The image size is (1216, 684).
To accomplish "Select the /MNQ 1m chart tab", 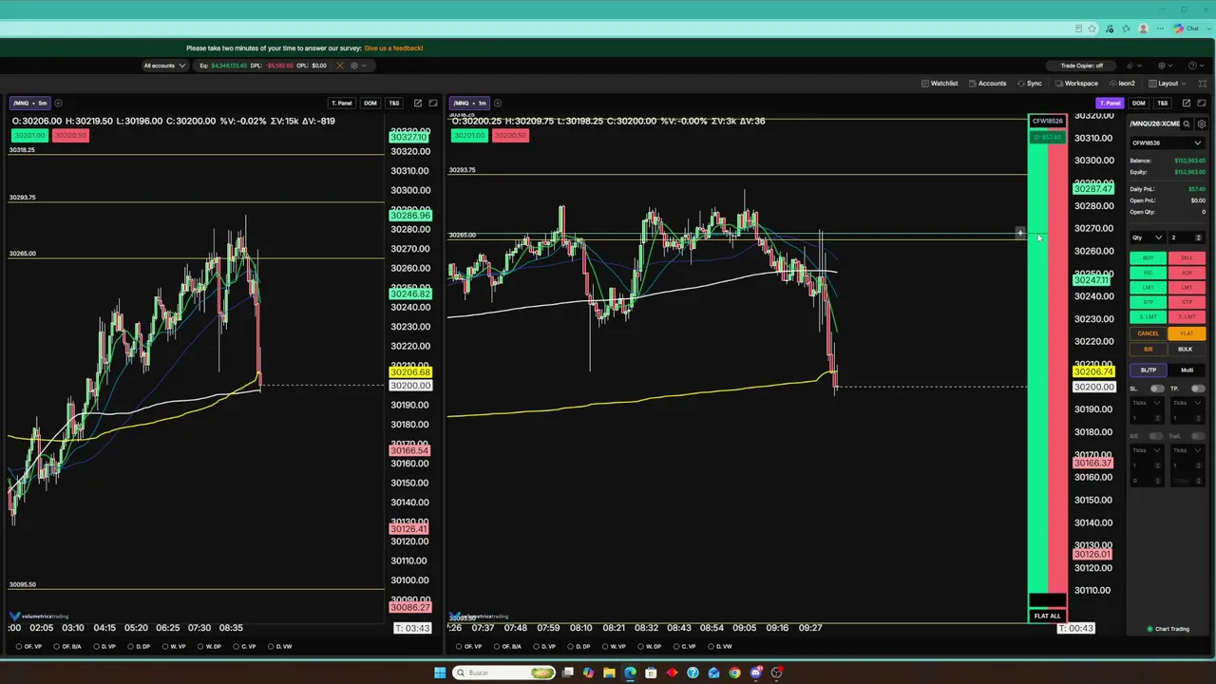I will (x=470, y=103).
